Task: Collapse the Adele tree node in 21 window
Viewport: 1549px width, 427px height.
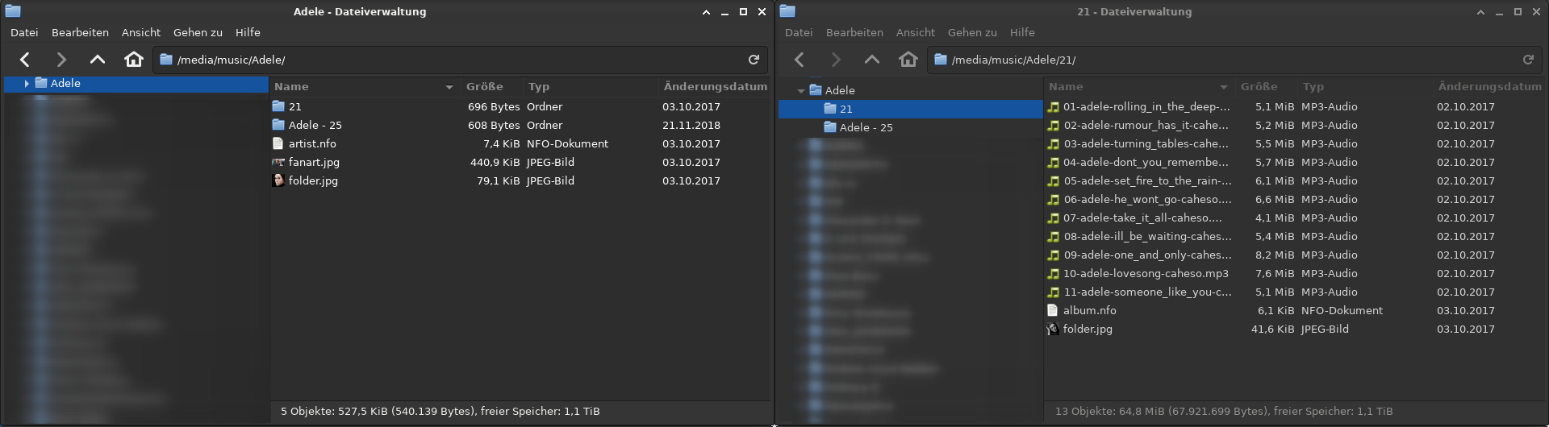Action: 800,91
